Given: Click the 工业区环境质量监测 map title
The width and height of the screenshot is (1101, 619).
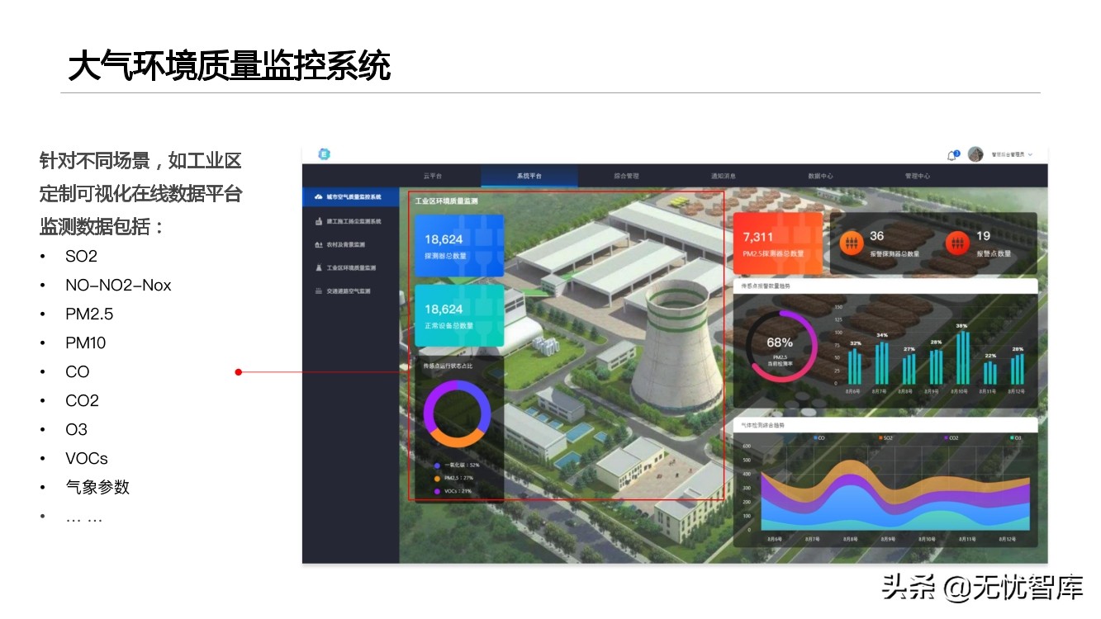Looking at the screenshot, I should click(x=446, y=201).
